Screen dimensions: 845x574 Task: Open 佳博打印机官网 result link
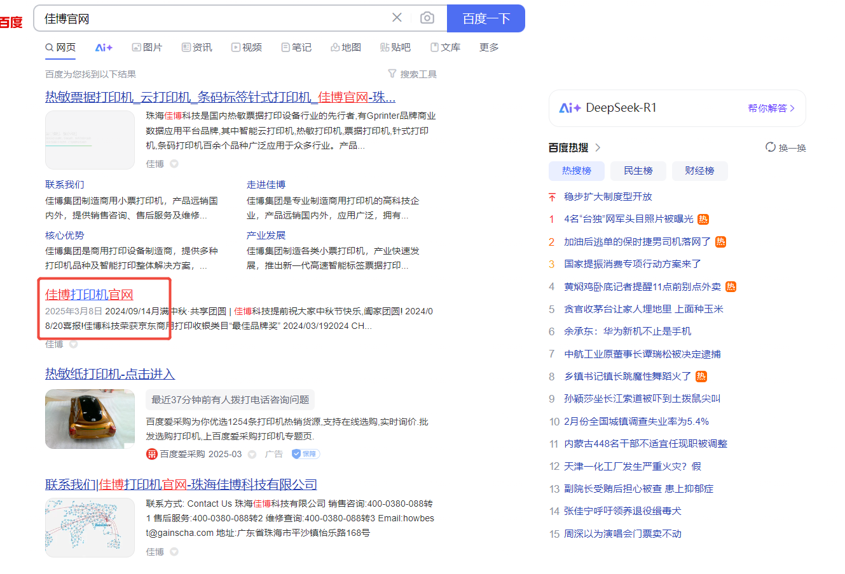(x=89, y=294)
